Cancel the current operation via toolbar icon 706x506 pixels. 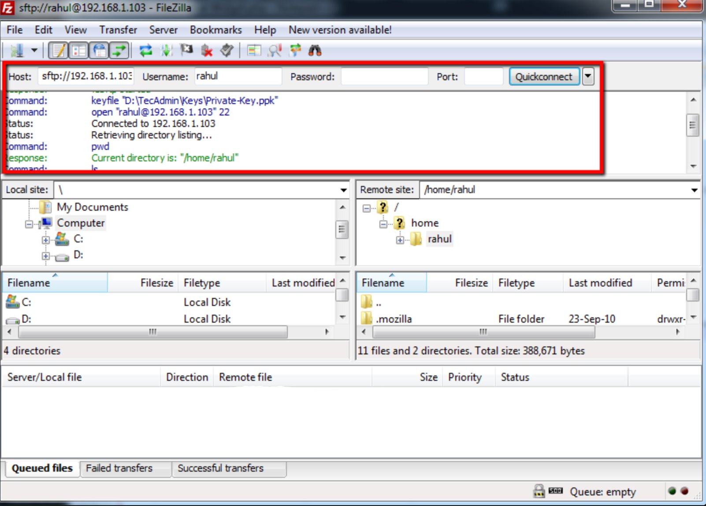186,51
